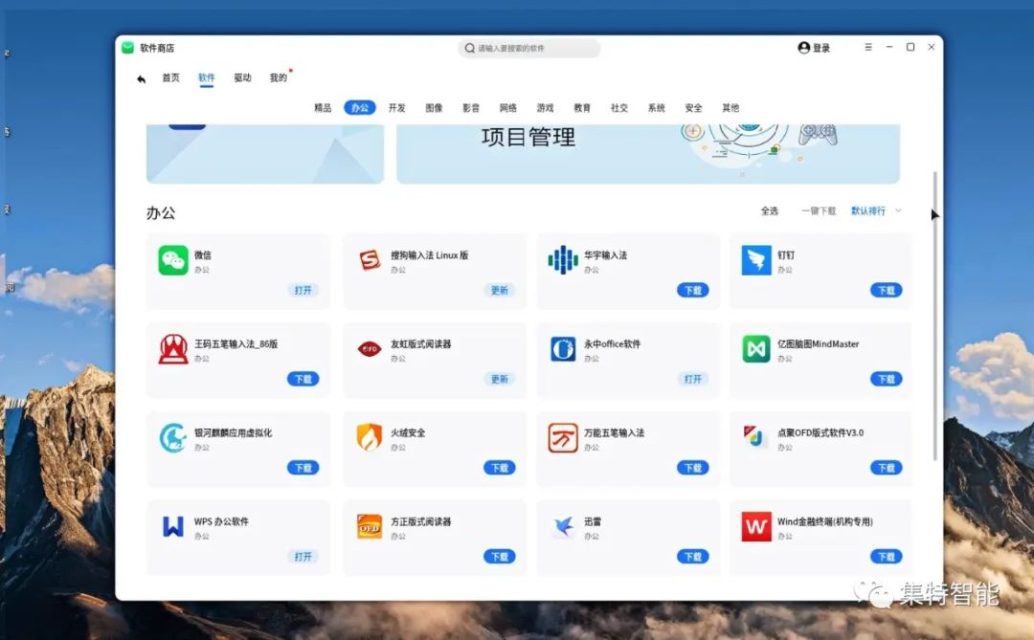Click the vertical scrollbar of app list
Screen dimensions: 1034x640
coord(935,317)
